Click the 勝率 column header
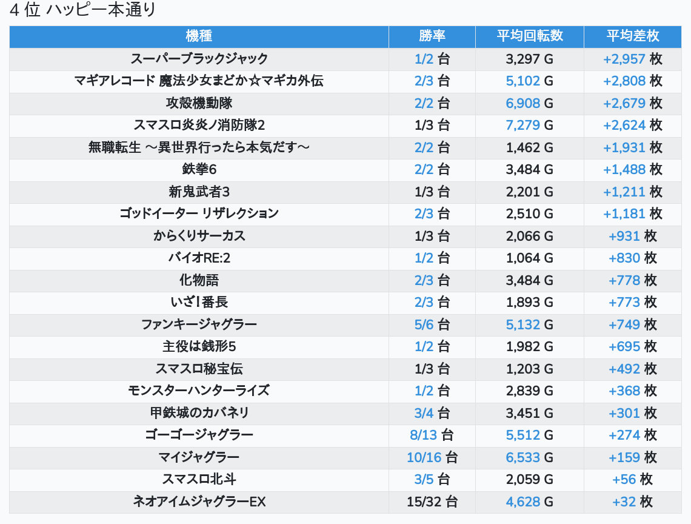Image resolution: width=691 pixels, height=524 pixels. pos(432,36)
